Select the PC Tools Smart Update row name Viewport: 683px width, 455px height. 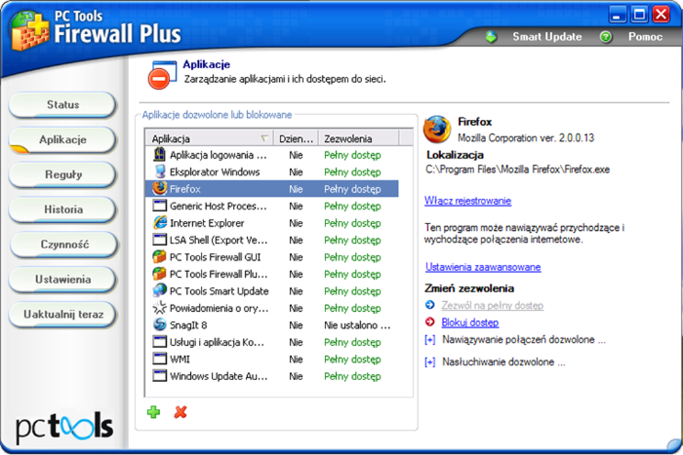(219, 291)
